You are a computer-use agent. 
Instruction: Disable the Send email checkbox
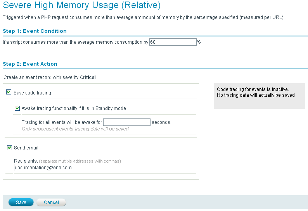point(9,148)
